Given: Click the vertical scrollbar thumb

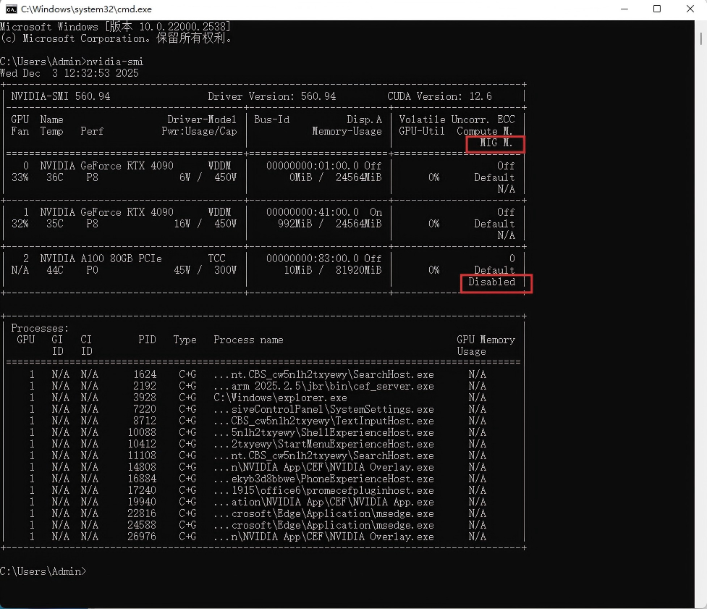Looking at the screenshot, I should (700, 38).
